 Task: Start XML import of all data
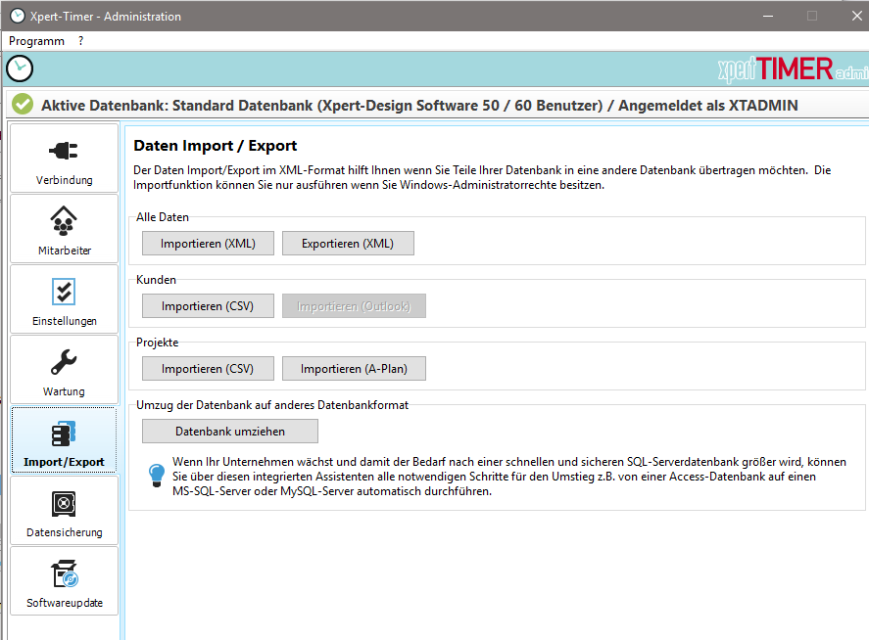coord(208,243)
